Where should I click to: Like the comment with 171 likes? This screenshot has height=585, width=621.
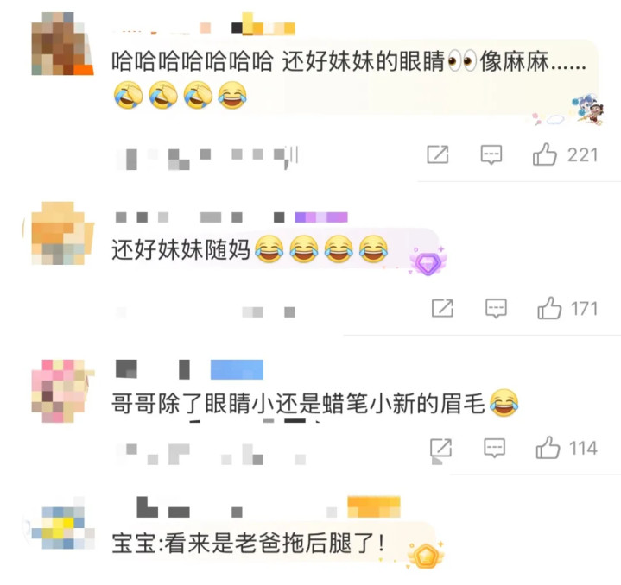pos(549,308)
